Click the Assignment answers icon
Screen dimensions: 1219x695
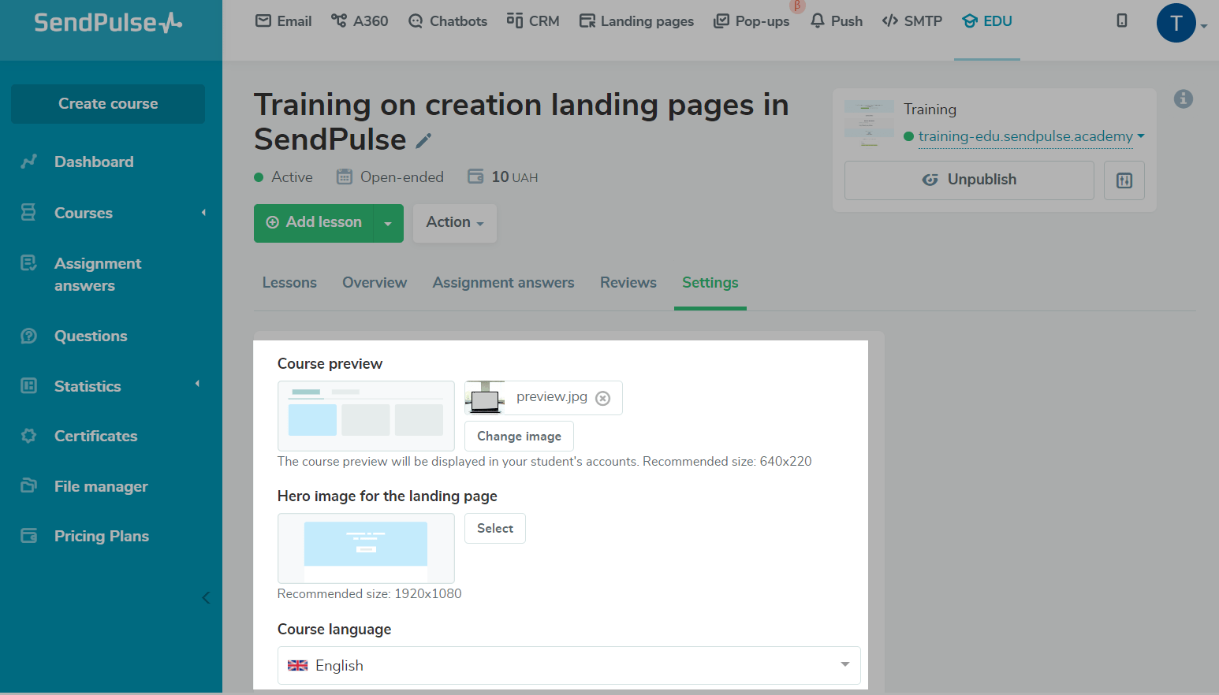pos(28,263)
